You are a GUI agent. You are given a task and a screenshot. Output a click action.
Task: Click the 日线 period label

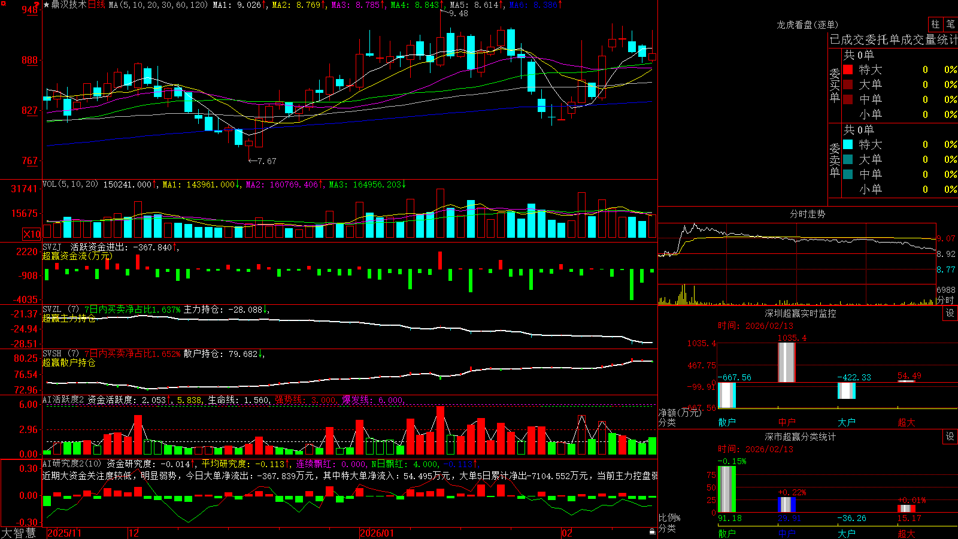tap(96, 5)
